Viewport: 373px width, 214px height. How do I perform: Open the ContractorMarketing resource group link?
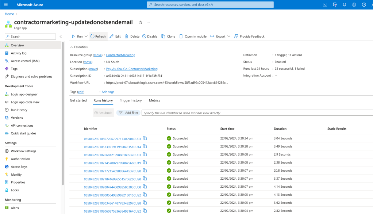point(120,55)
